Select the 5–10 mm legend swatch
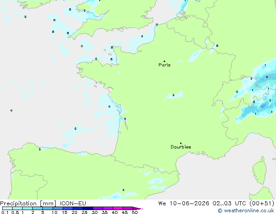 coord(47,208)
